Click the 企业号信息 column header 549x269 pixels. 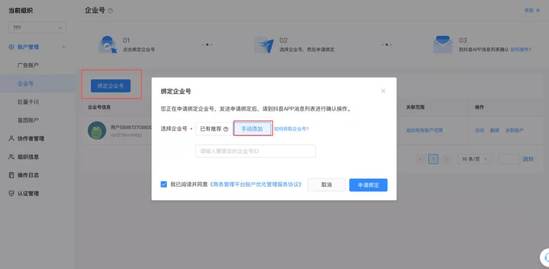[99, 107]
